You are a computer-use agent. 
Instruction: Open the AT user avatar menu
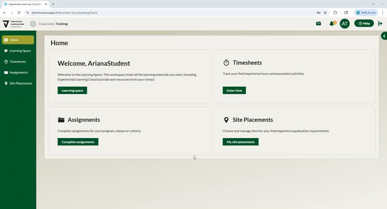[344, 24]
